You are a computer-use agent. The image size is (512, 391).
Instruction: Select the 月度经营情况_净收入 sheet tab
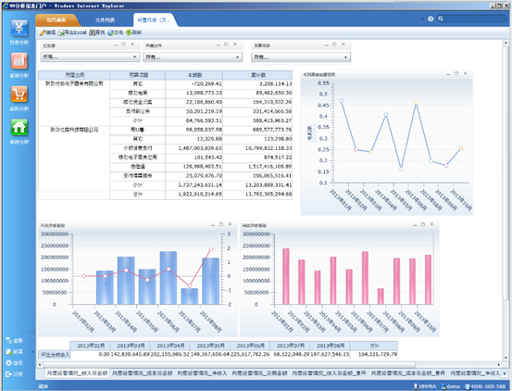point(202,373)
